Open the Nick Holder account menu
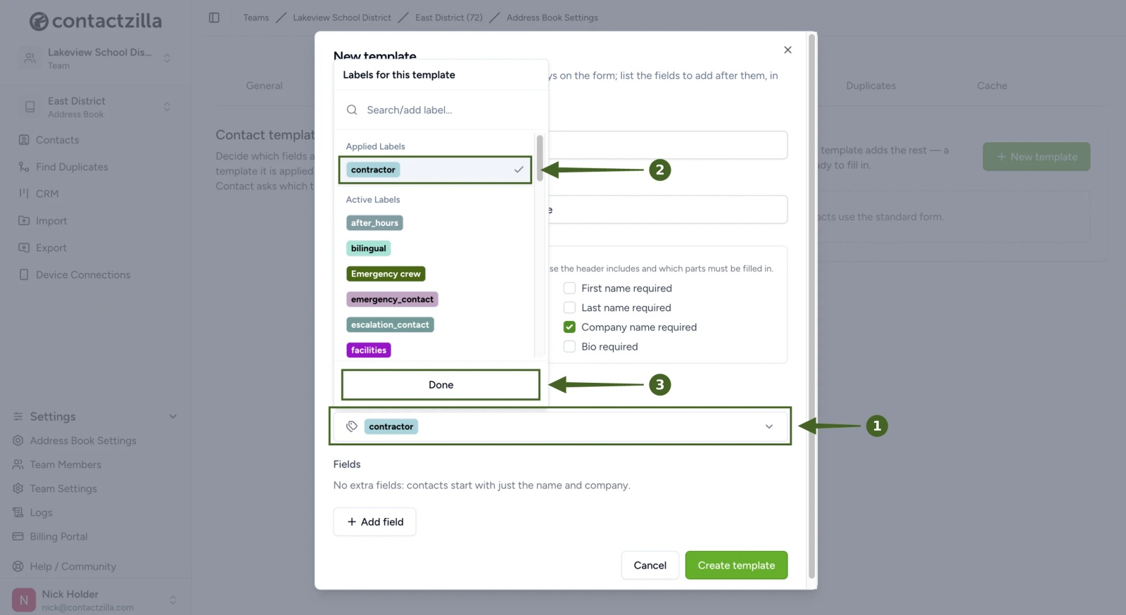The height and width of the screenshot is (615, 1126). [x=95, y=600]
